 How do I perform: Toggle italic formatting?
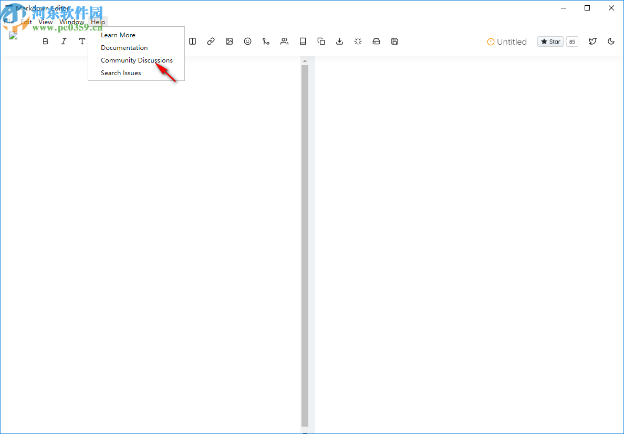[64, 41]
